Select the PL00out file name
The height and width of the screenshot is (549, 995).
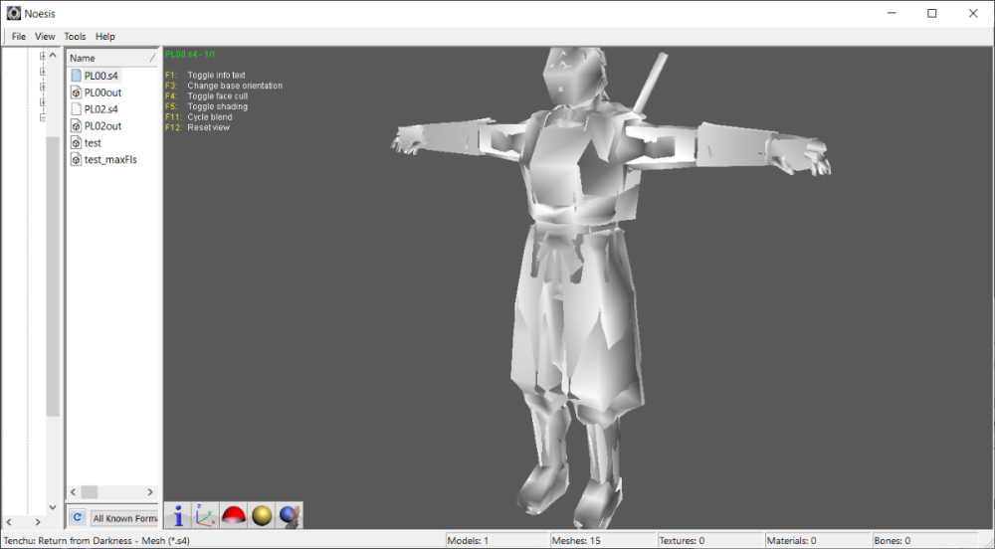[x=102, y=92]
